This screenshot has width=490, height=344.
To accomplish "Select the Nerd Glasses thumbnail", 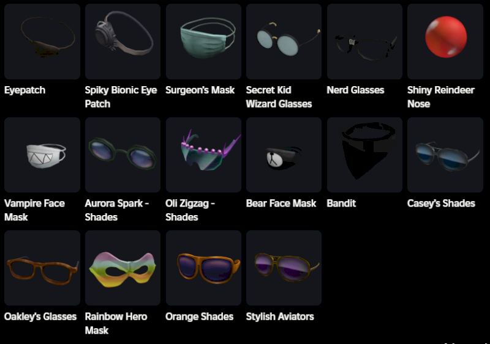I will click(x=364, y=42).
